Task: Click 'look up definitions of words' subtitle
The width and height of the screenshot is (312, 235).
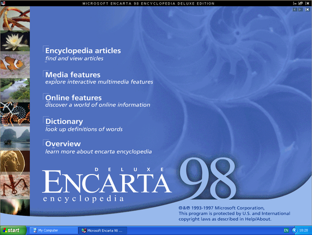Action: (84, 129)
